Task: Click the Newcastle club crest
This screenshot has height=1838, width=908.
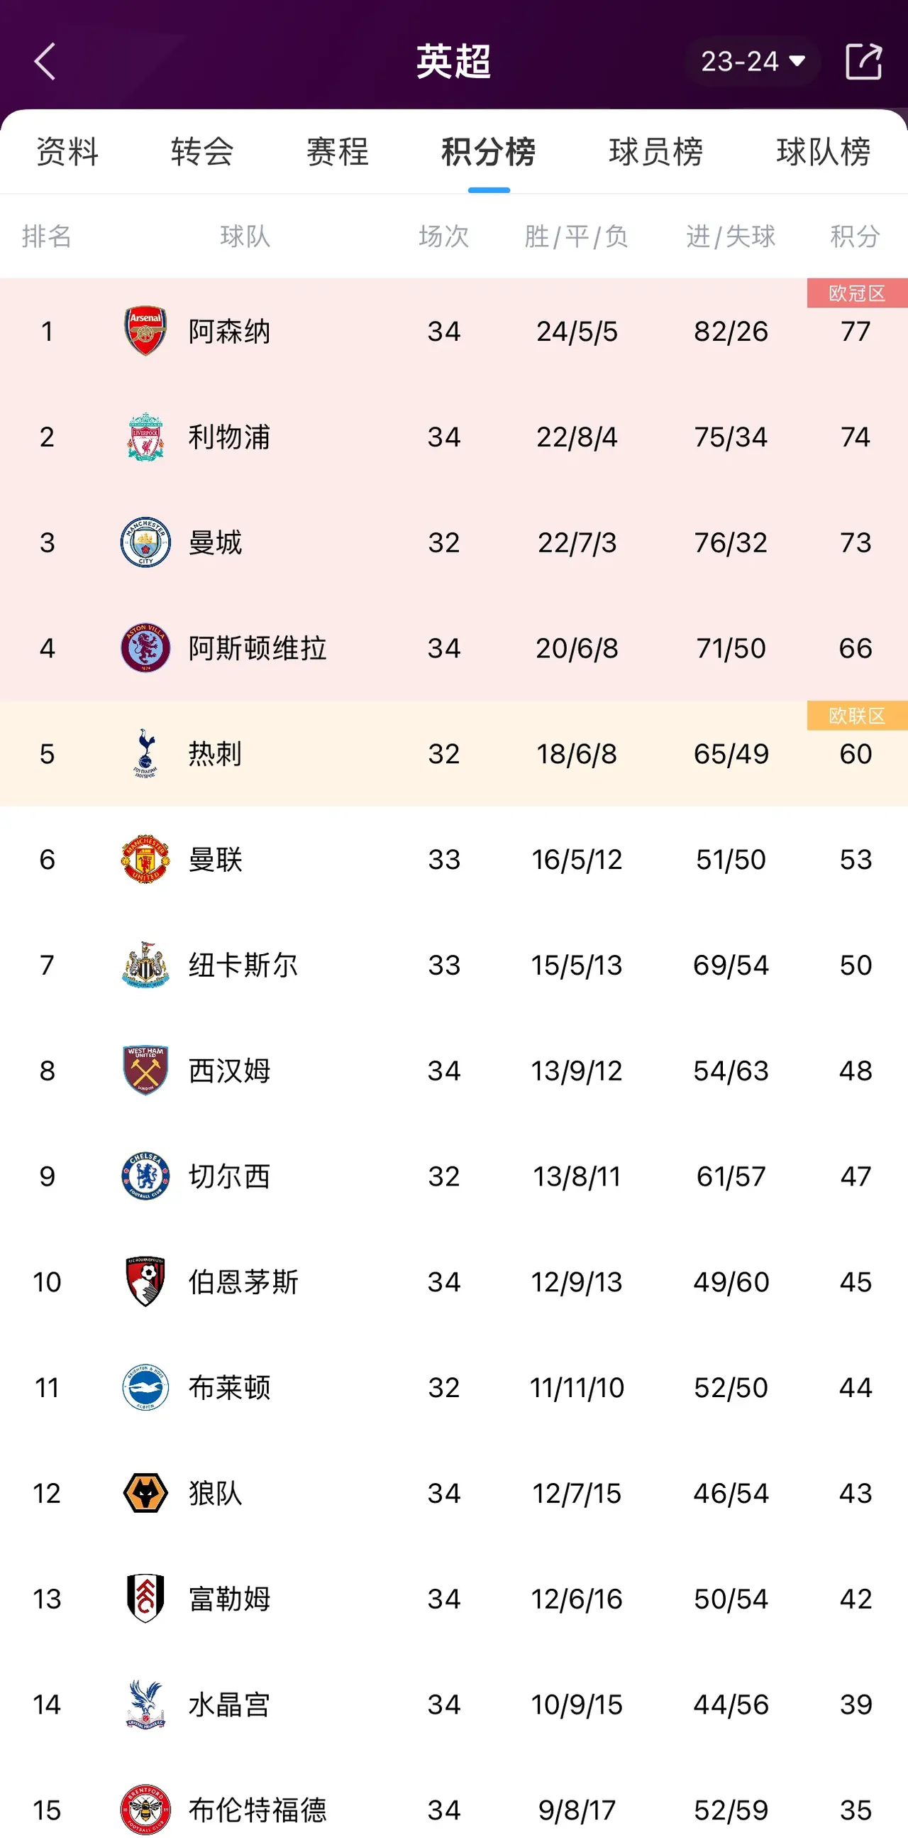Action: 144,965
